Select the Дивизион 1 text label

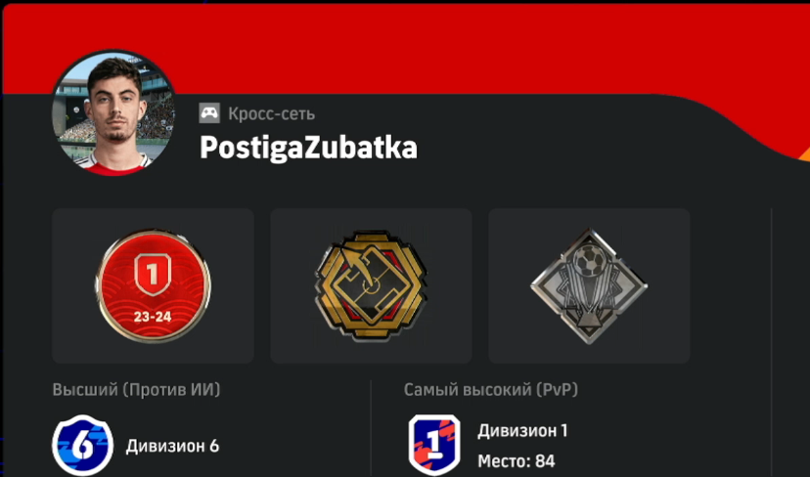tap(522, 430)
